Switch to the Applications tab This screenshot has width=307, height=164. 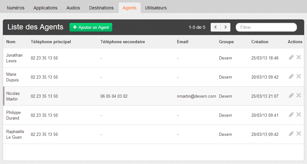point(46,8)
